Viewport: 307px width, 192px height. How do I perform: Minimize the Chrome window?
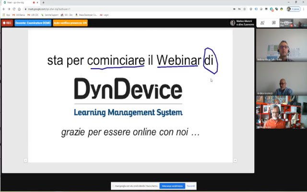point(289,2)
